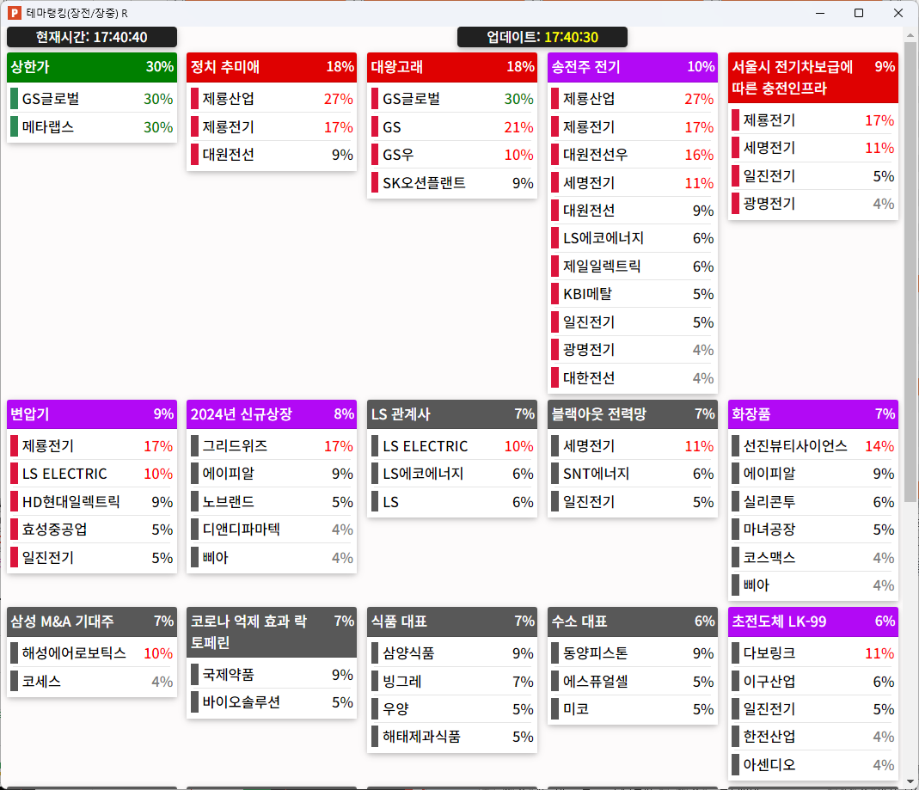Open the 정치 추미애 theme header
This screenshot has height=790, width=919.
(272, 67)
